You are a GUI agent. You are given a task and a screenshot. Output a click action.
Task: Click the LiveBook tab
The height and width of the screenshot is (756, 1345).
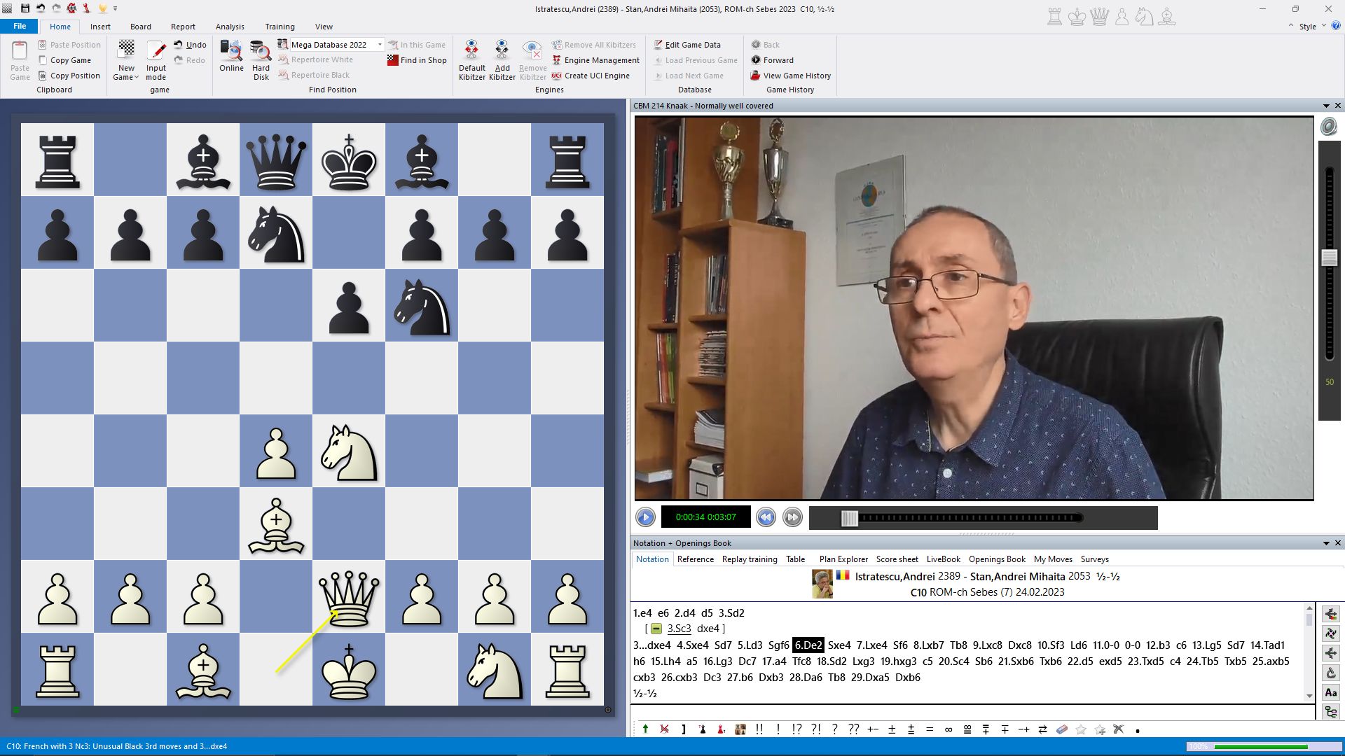coord(942,559)
